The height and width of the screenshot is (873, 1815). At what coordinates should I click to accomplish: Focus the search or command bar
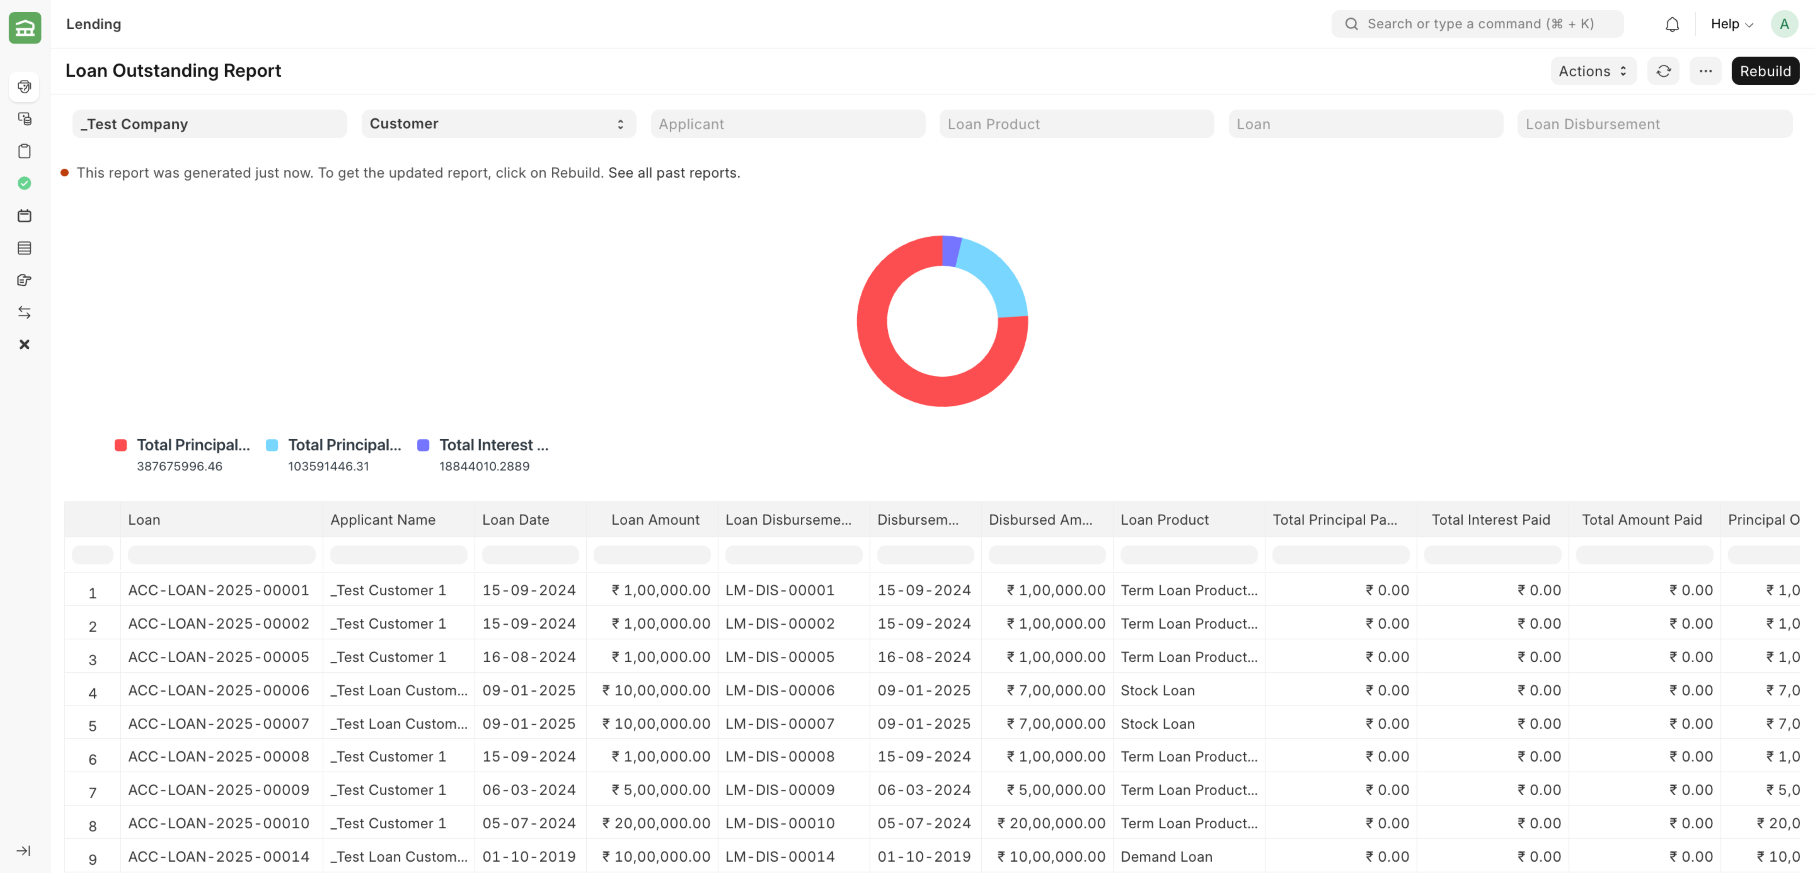click(1478, 24)
